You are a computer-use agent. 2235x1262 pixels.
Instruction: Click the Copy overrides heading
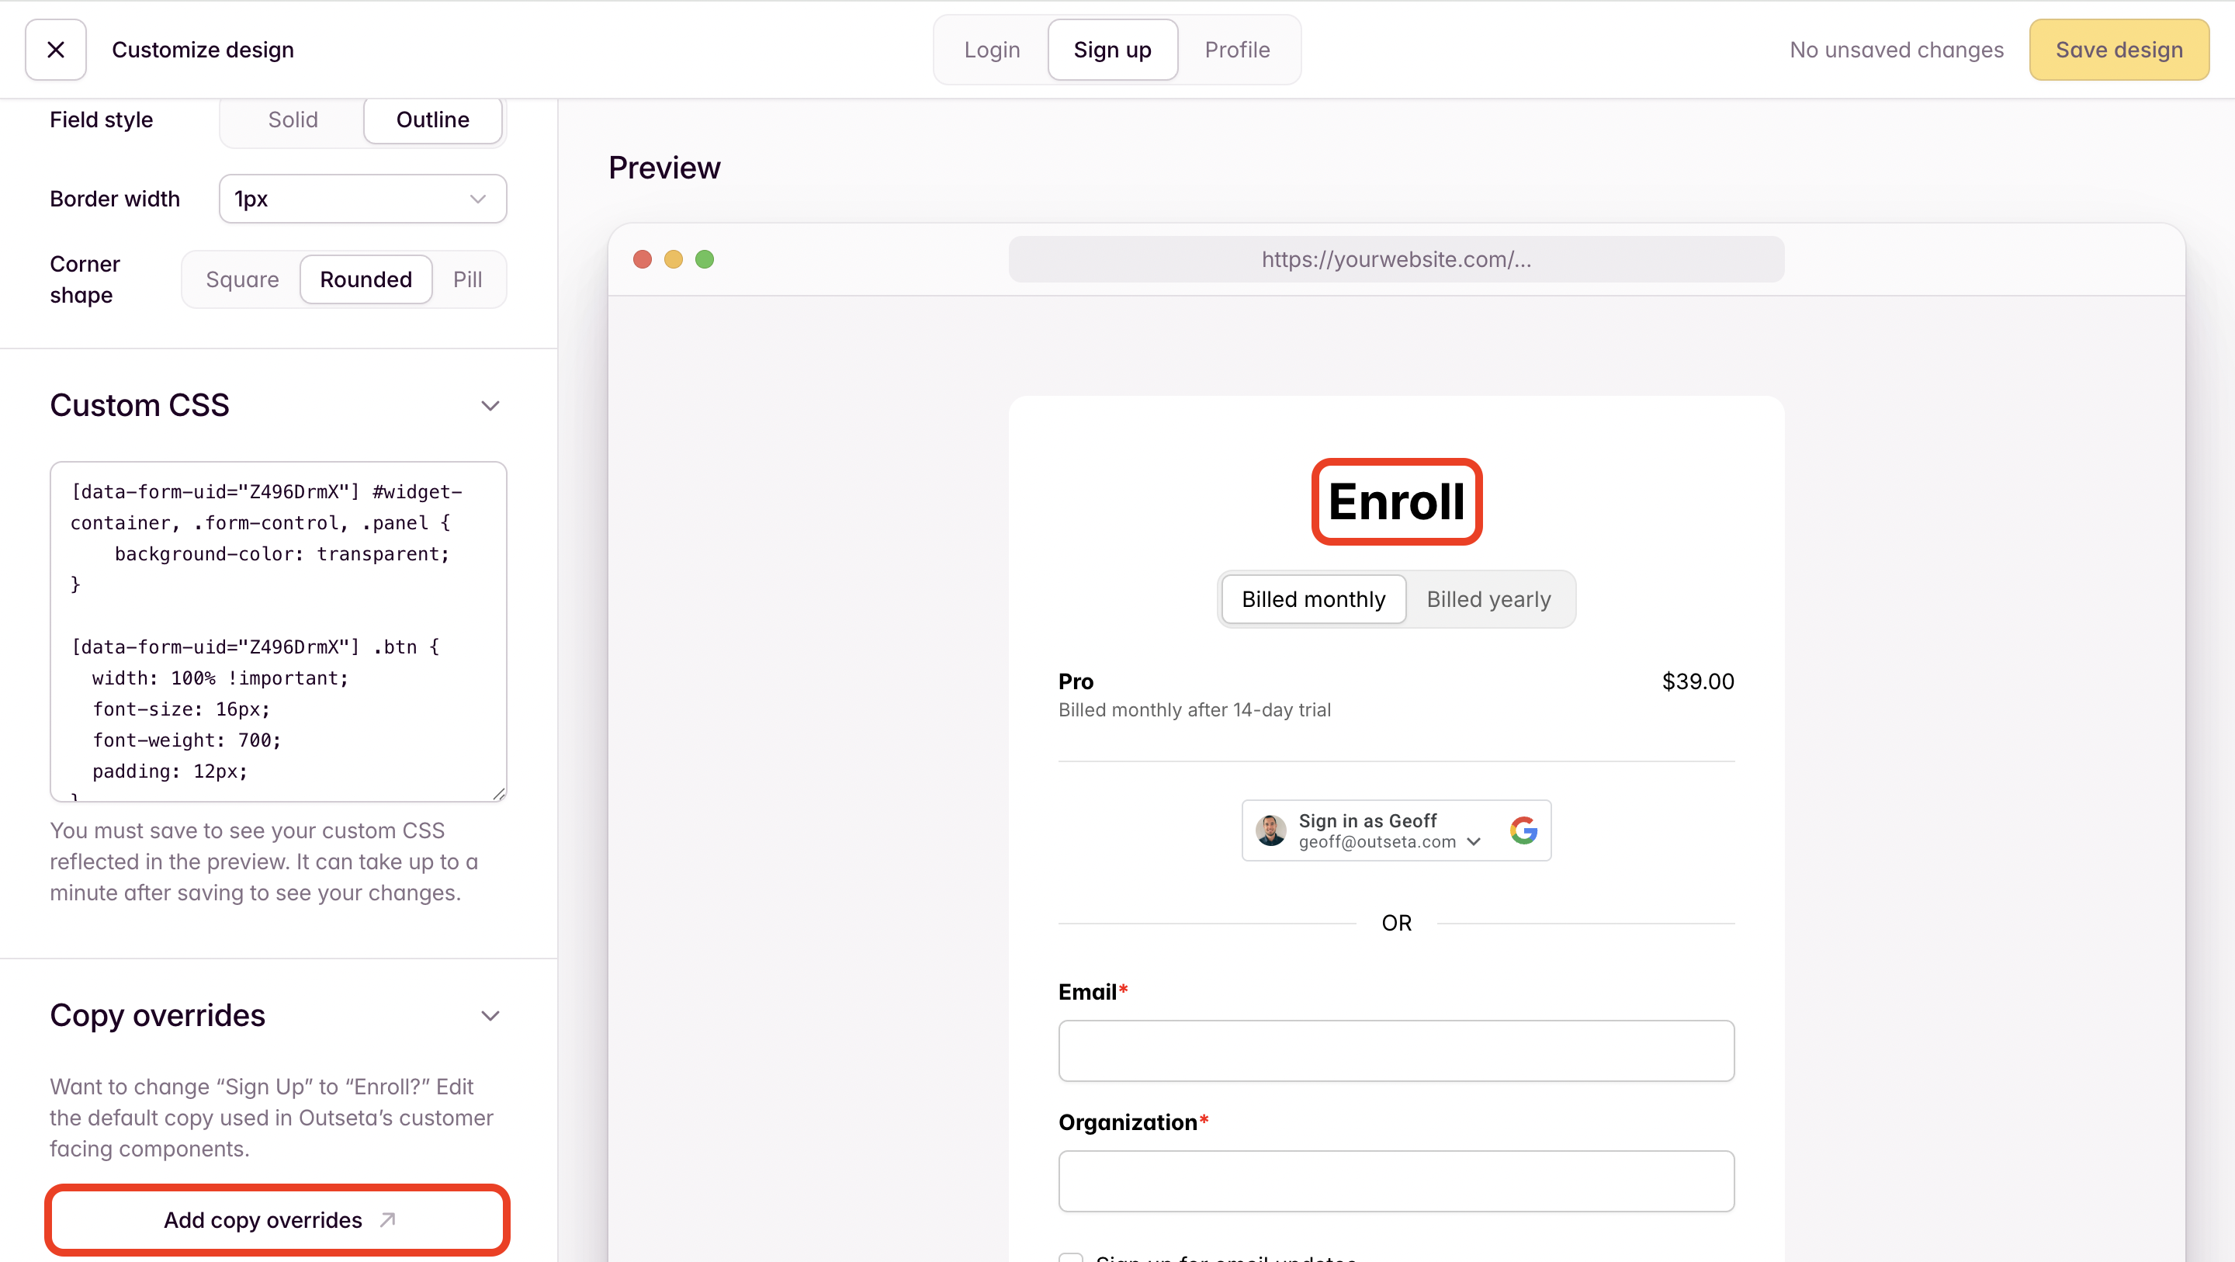158,1015
